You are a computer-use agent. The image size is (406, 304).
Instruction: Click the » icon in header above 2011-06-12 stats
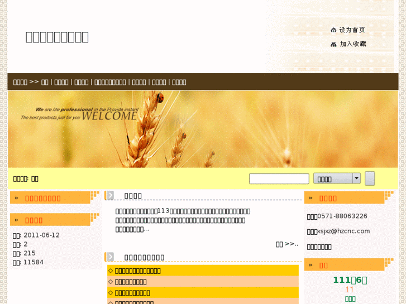pyautogui.click(x=17, y=220)
